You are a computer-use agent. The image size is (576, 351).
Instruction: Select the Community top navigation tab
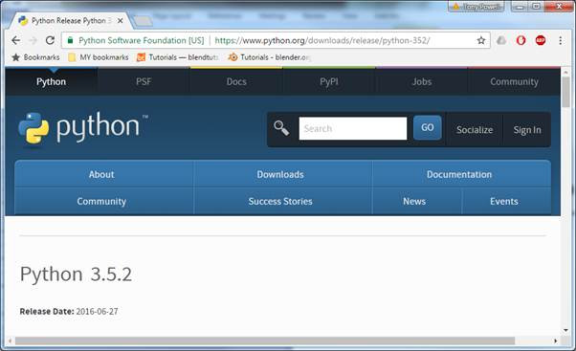pos(514,81)
